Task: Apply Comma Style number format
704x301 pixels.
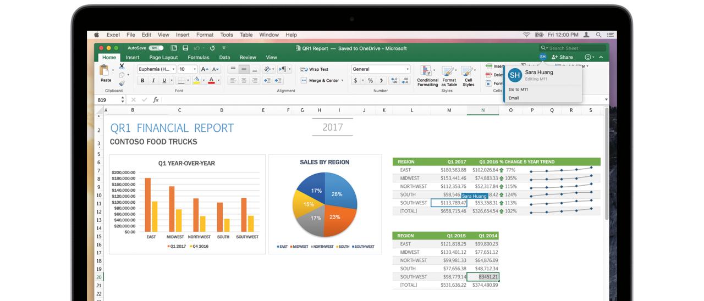Action: click(x=380, y=80)
